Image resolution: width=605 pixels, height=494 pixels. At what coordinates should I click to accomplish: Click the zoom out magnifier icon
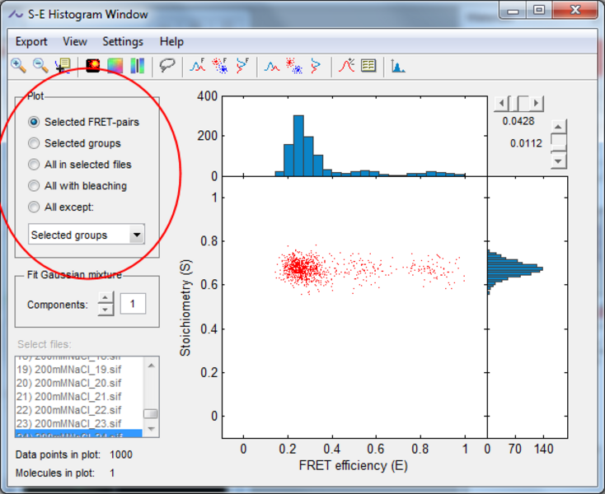tap(40, 66)
